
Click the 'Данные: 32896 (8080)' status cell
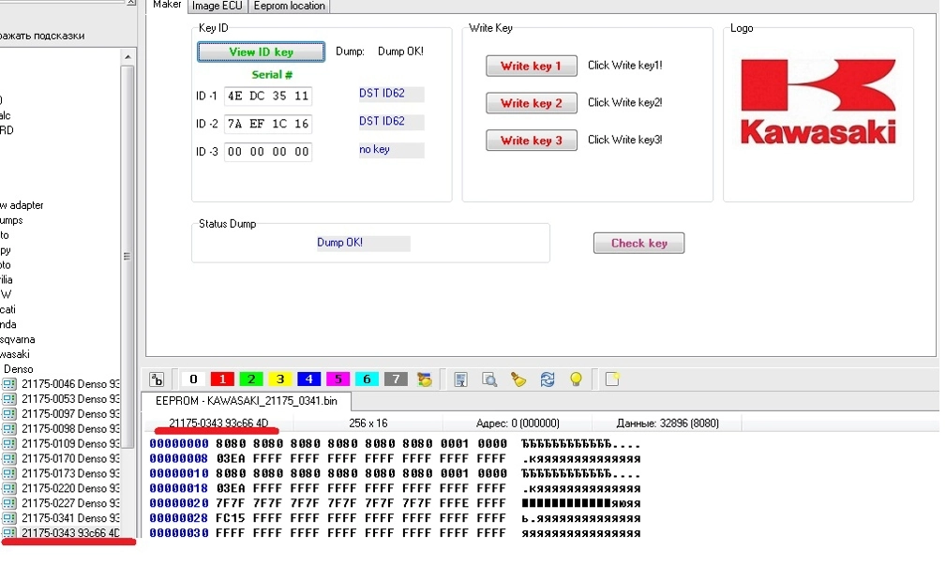[668, 424]
